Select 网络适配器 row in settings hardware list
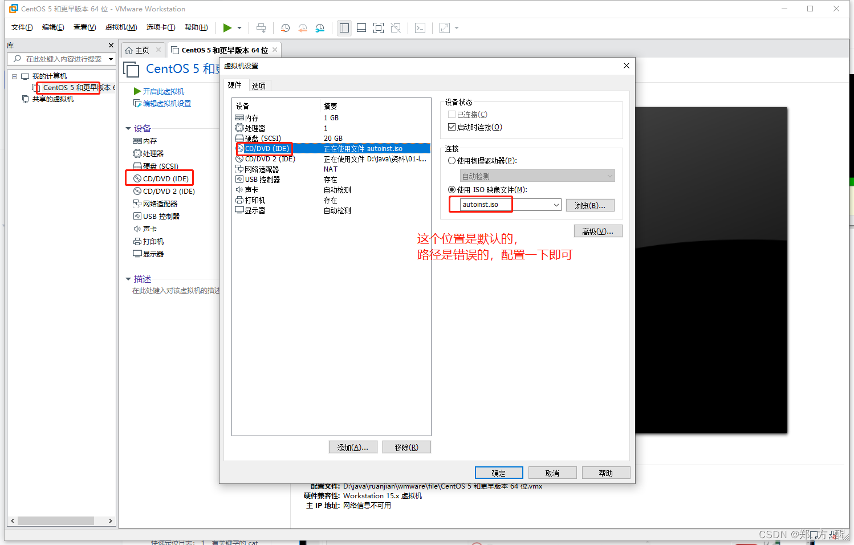This screenshot has height=545, width=854. pyautogui.click(x=331, y=169)
